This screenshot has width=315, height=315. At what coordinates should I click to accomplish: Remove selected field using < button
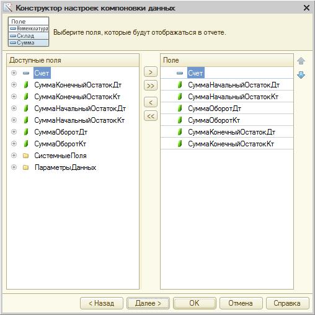coord(151,102)
